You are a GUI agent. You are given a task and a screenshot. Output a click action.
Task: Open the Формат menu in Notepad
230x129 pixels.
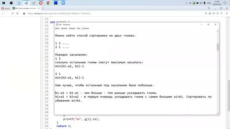pyautogui.click(x=72, y=28)
